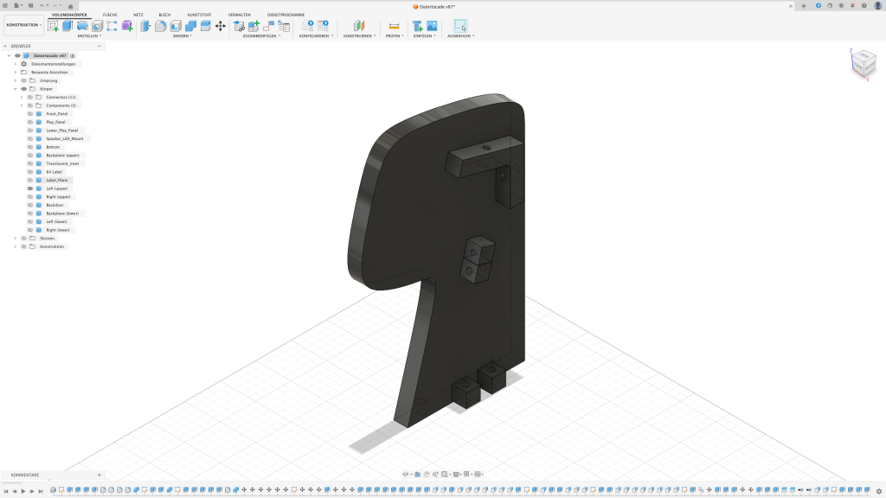Switch to the FLÄCHE tab
Image resolution: width=886 pixels, height=498 pixels.
pos(110,15)
